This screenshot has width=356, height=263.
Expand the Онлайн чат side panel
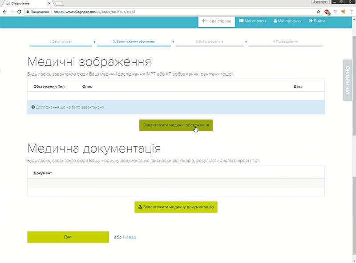[348, 80]
